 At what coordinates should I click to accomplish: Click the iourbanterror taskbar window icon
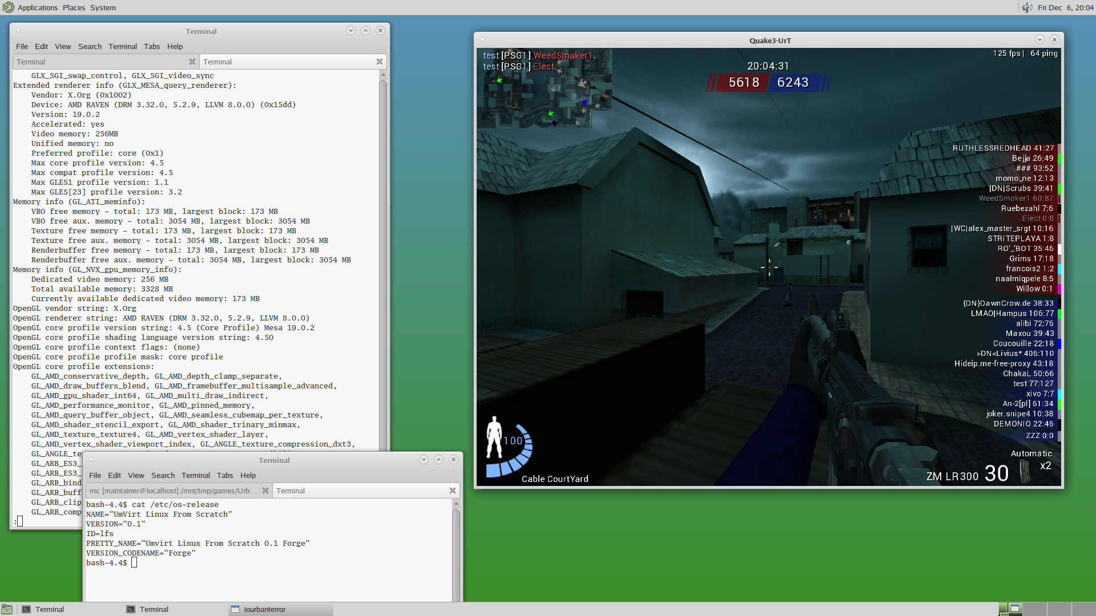(235, 609)
